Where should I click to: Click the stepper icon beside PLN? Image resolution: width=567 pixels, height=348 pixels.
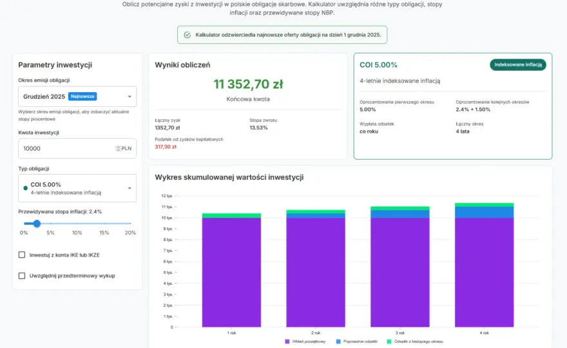pyautogui.click(x=118, y=148)
